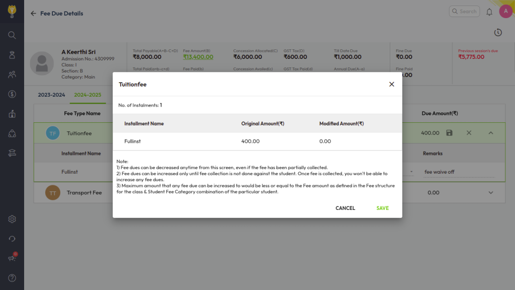Screen dimensions: 515x290
Task: Click the Search field in the header
Action: pos(464,12)
